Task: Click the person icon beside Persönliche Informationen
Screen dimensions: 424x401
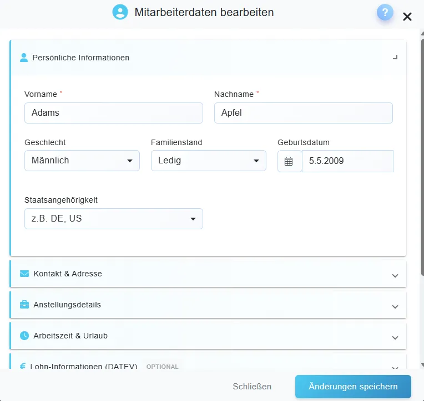Action: (24, 58)
